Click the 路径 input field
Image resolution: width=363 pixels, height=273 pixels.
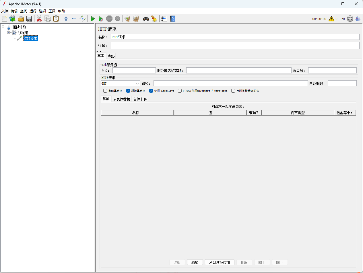click(x=231, y=83)
